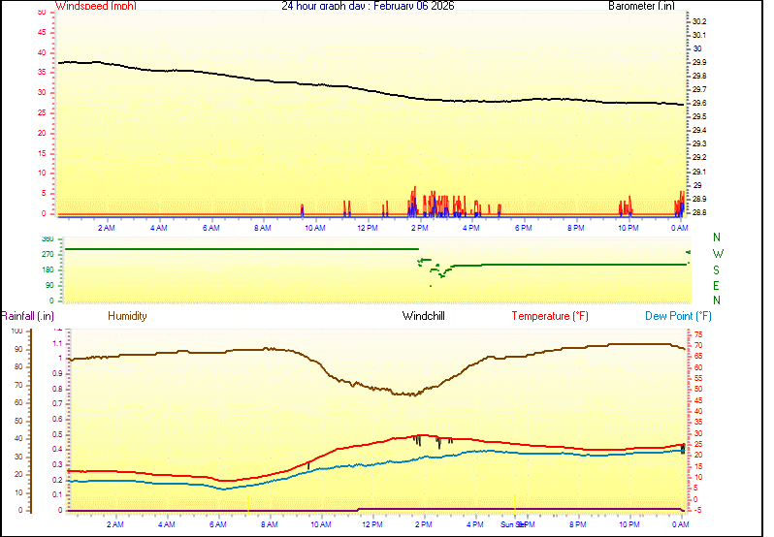Click the Windspeed (mph) axis label
Screen dimensions: 774x537
[96, 6]
